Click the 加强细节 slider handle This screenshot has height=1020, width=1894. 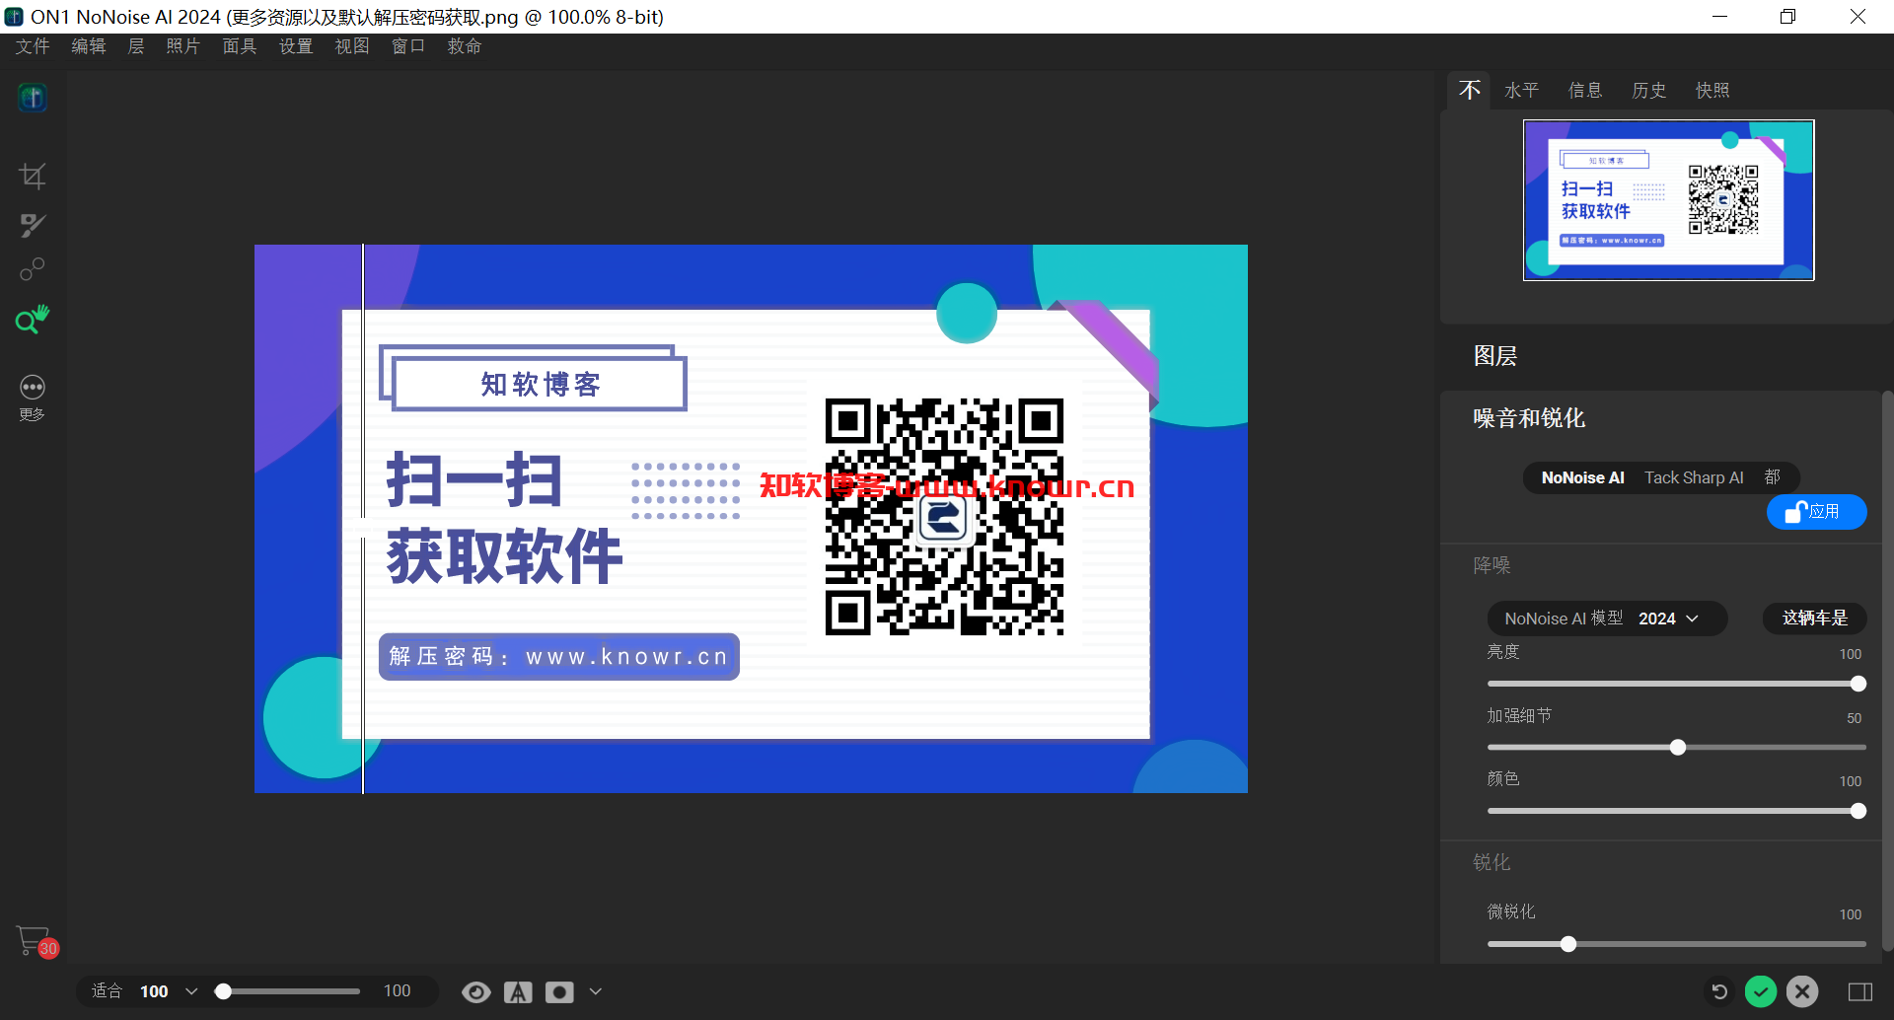pos(1678,748)
